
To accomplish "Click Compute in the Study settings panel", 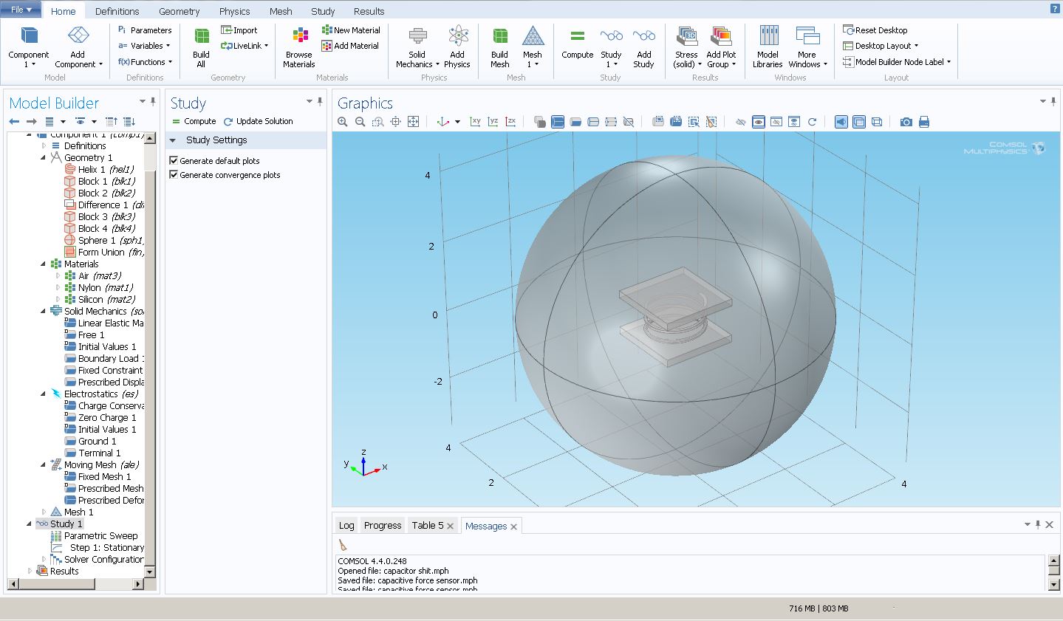I will [194, 121].
